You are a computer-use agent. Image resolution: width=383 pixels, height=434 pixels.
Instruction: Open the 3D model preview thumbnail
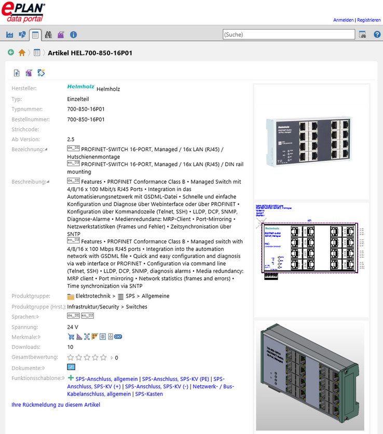[x=310, y=376]
